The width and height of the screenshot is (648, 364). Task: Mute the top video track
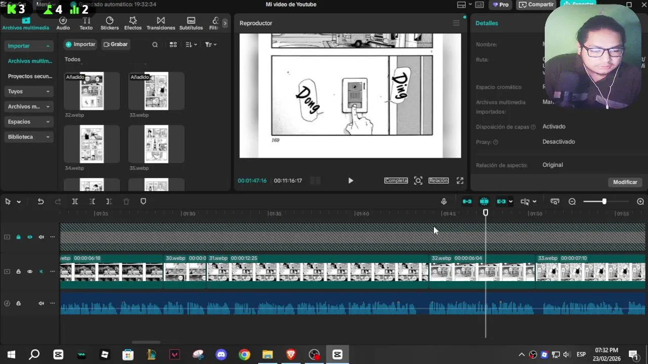tap(41, 237)
